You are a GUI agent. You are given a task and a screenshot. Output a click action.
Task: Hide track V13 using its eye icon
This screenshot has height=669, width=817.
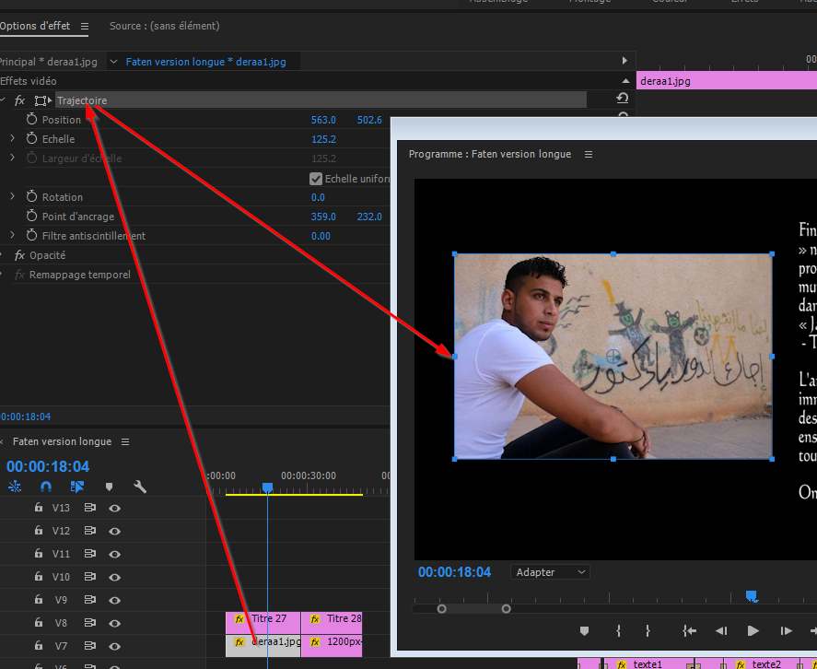click(115, 508)
